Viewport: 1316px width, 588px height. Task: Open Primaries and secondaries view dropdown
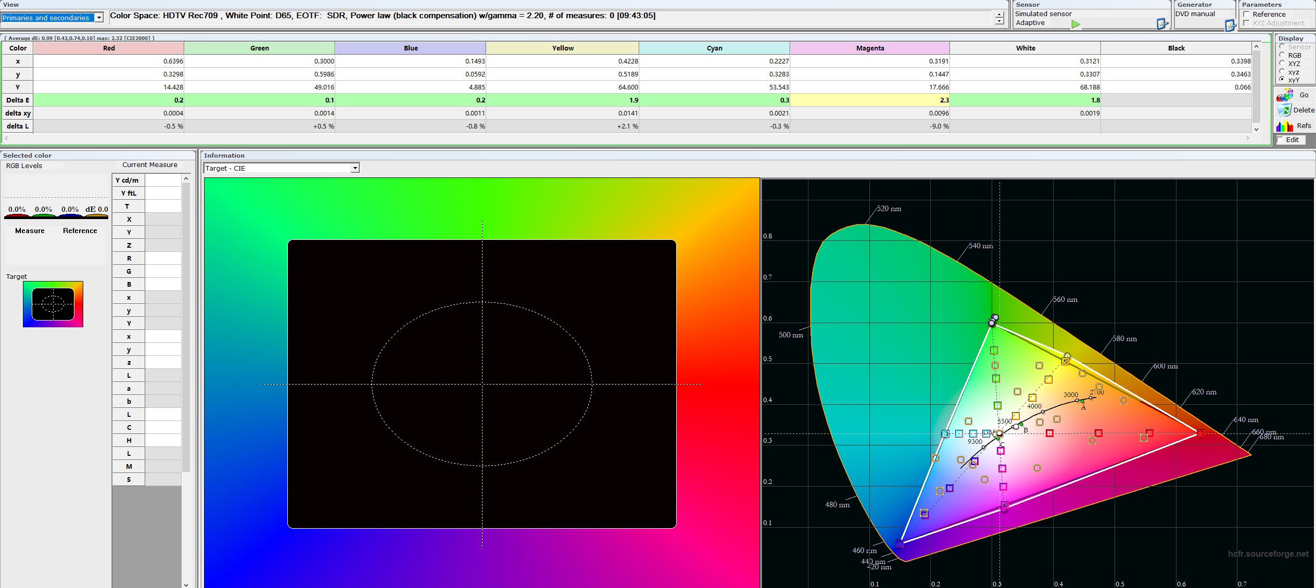pyautogui.click(x=99, y=18)
